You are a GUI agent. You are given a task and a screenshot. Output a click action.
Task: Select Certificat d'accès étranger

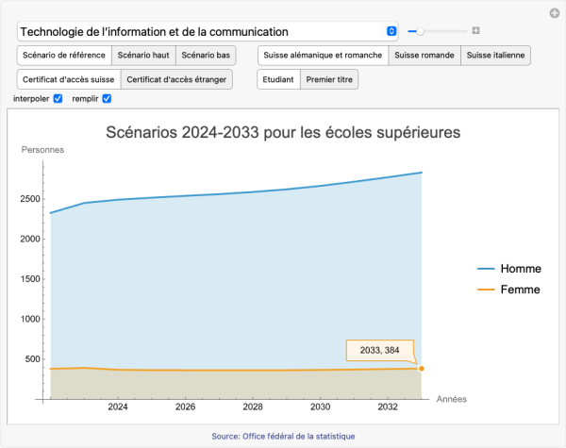177,80
